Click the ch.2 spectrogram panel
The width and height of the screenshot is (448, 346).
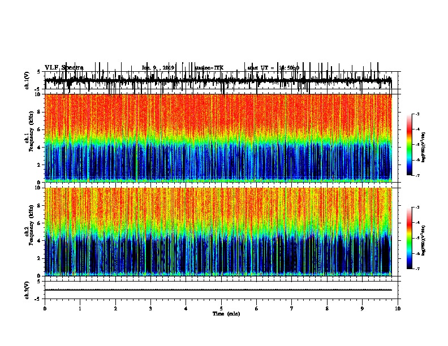(218, 232)
